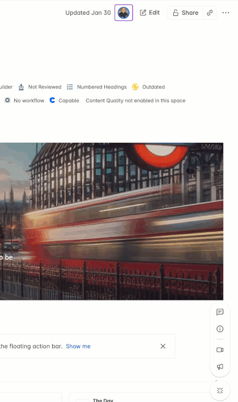This screenshot has height=402, width=238.
Task: Copy page link with chain icon
Action: (x=210, y=13)
